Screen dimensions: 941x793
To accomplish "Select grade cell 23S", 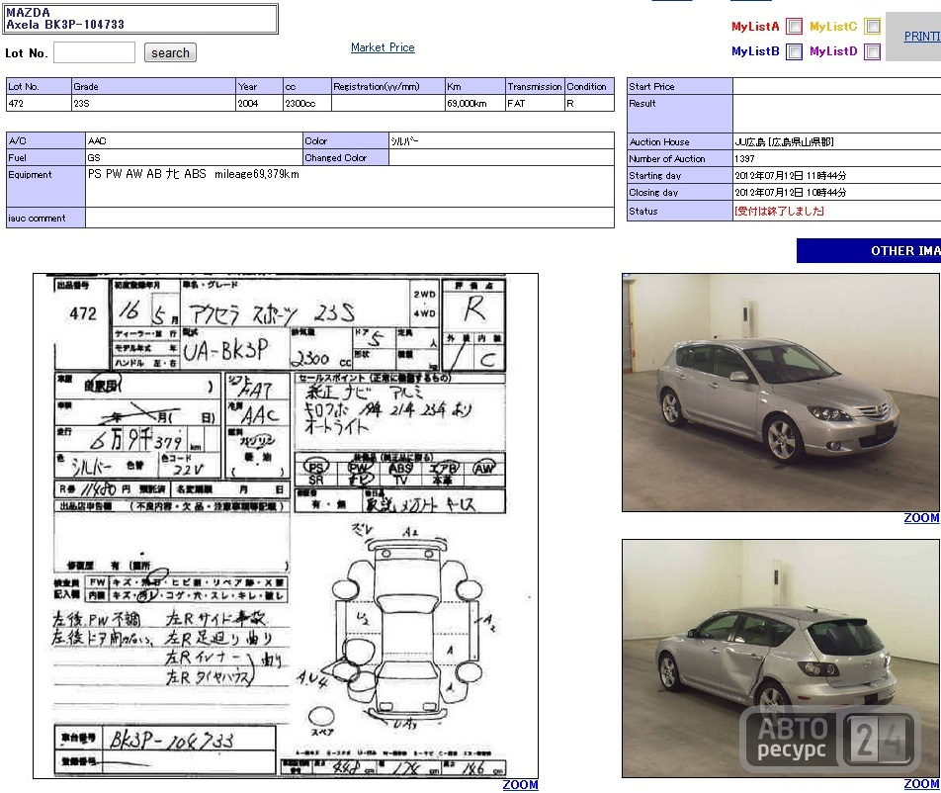I will coord(153,103).
